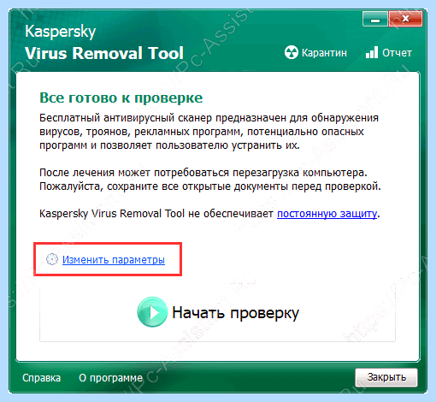Viewport: 436px width, 402px height.
Task: Open the Отчет report
Action: pos(397,53)
